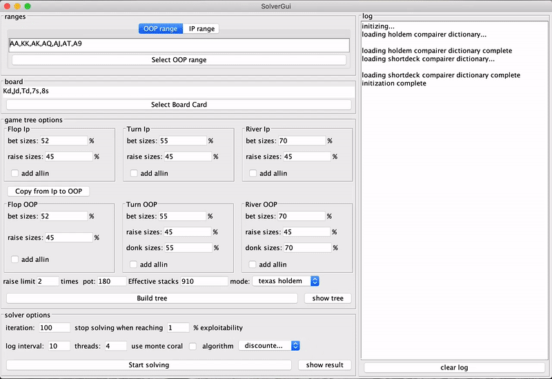Enable add allin for Turn Ip

pos(134,174)
